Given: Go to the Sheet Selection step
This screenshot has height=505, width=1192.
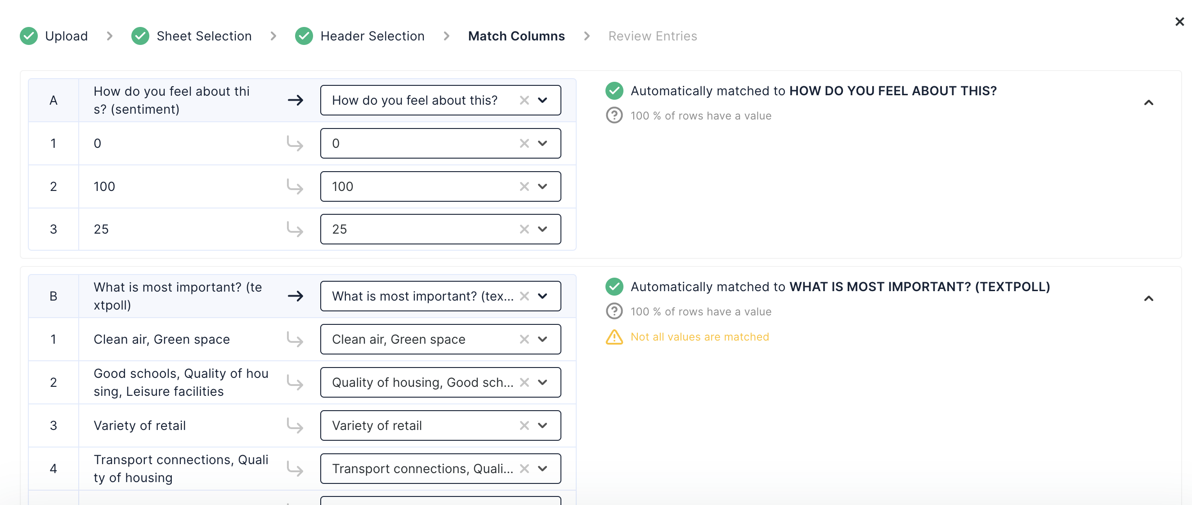Looking at the screenshot, I should click(204, 36).
